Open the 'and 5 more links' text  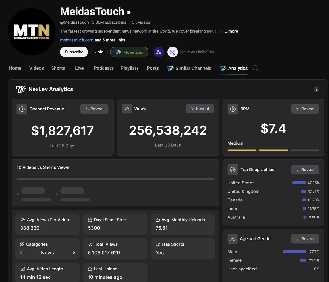(110, 40)
